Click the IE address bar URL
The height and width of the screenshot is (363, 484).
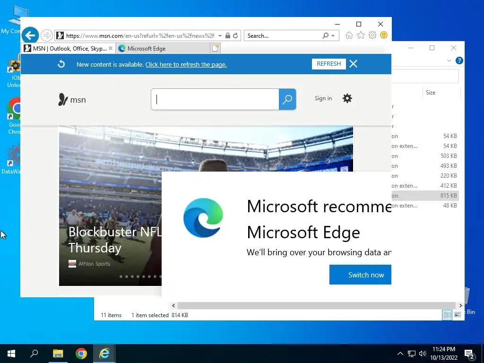click(x=140, y=36)
